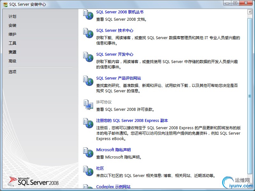The image size is (255, 191).
Task: Open the 计划 page in the sidebar
Action: coord(12,17)
